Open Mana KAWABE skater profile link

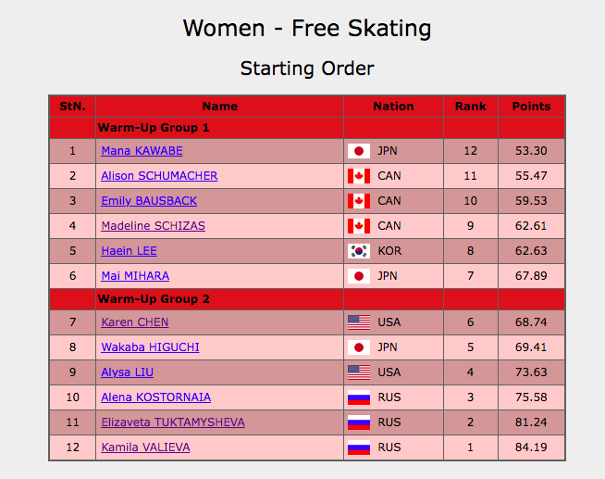pos(142,151)
